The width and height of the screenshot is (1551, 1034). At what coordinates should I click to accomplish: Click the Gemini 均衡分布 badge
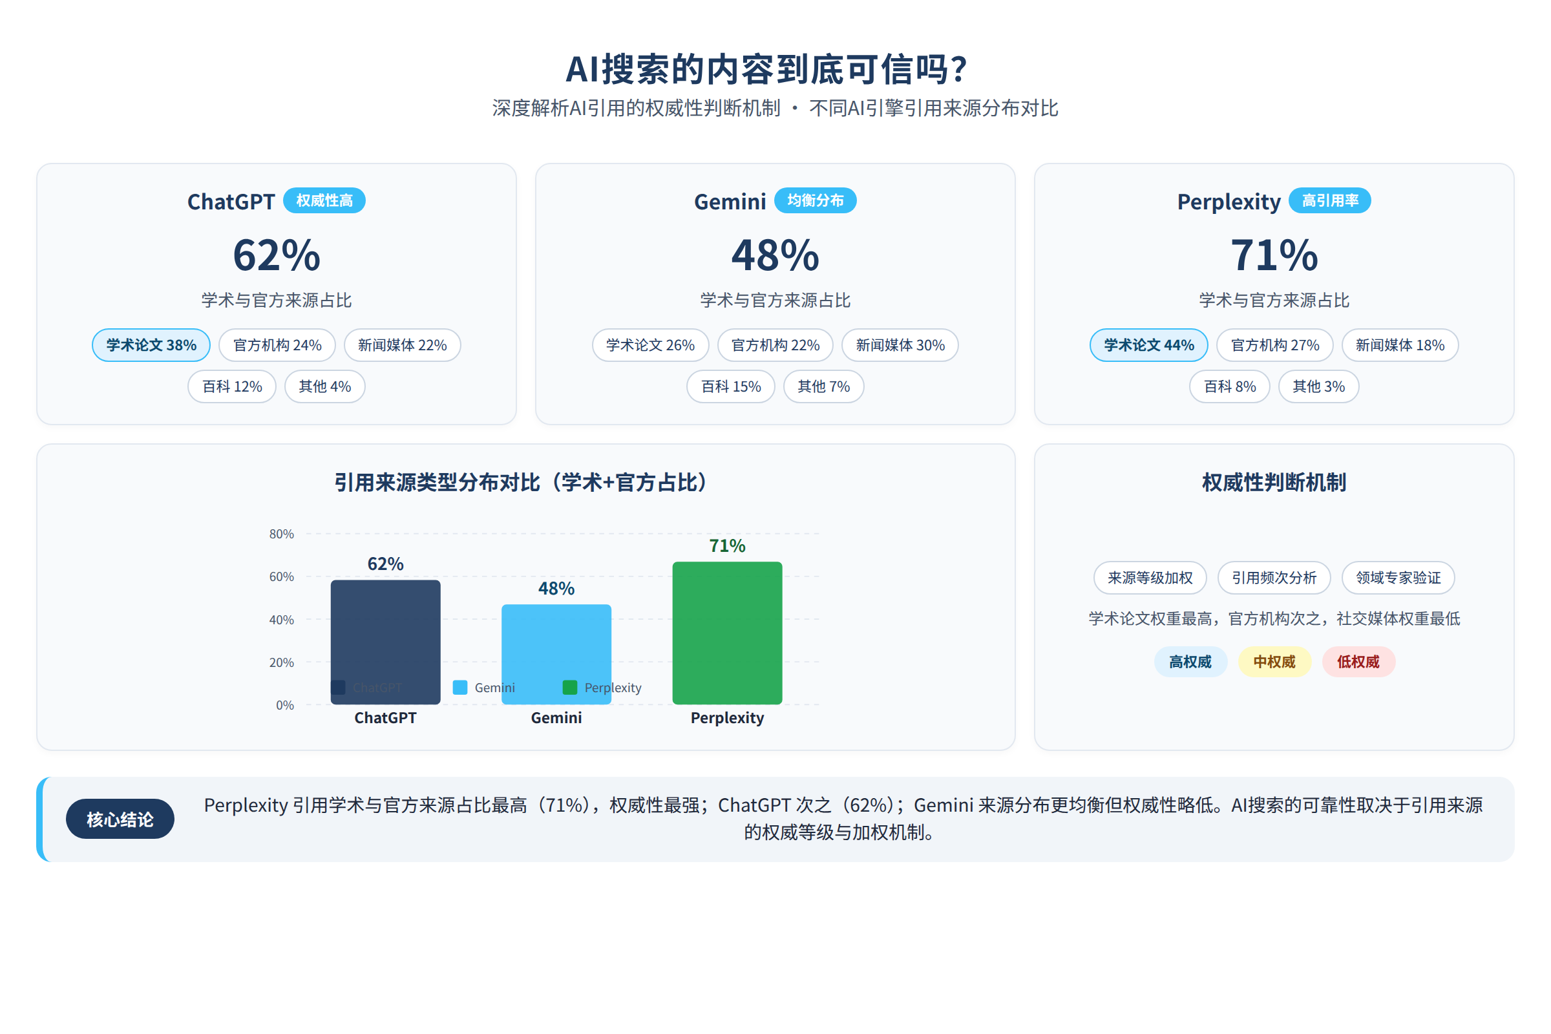tap(815, 200)
